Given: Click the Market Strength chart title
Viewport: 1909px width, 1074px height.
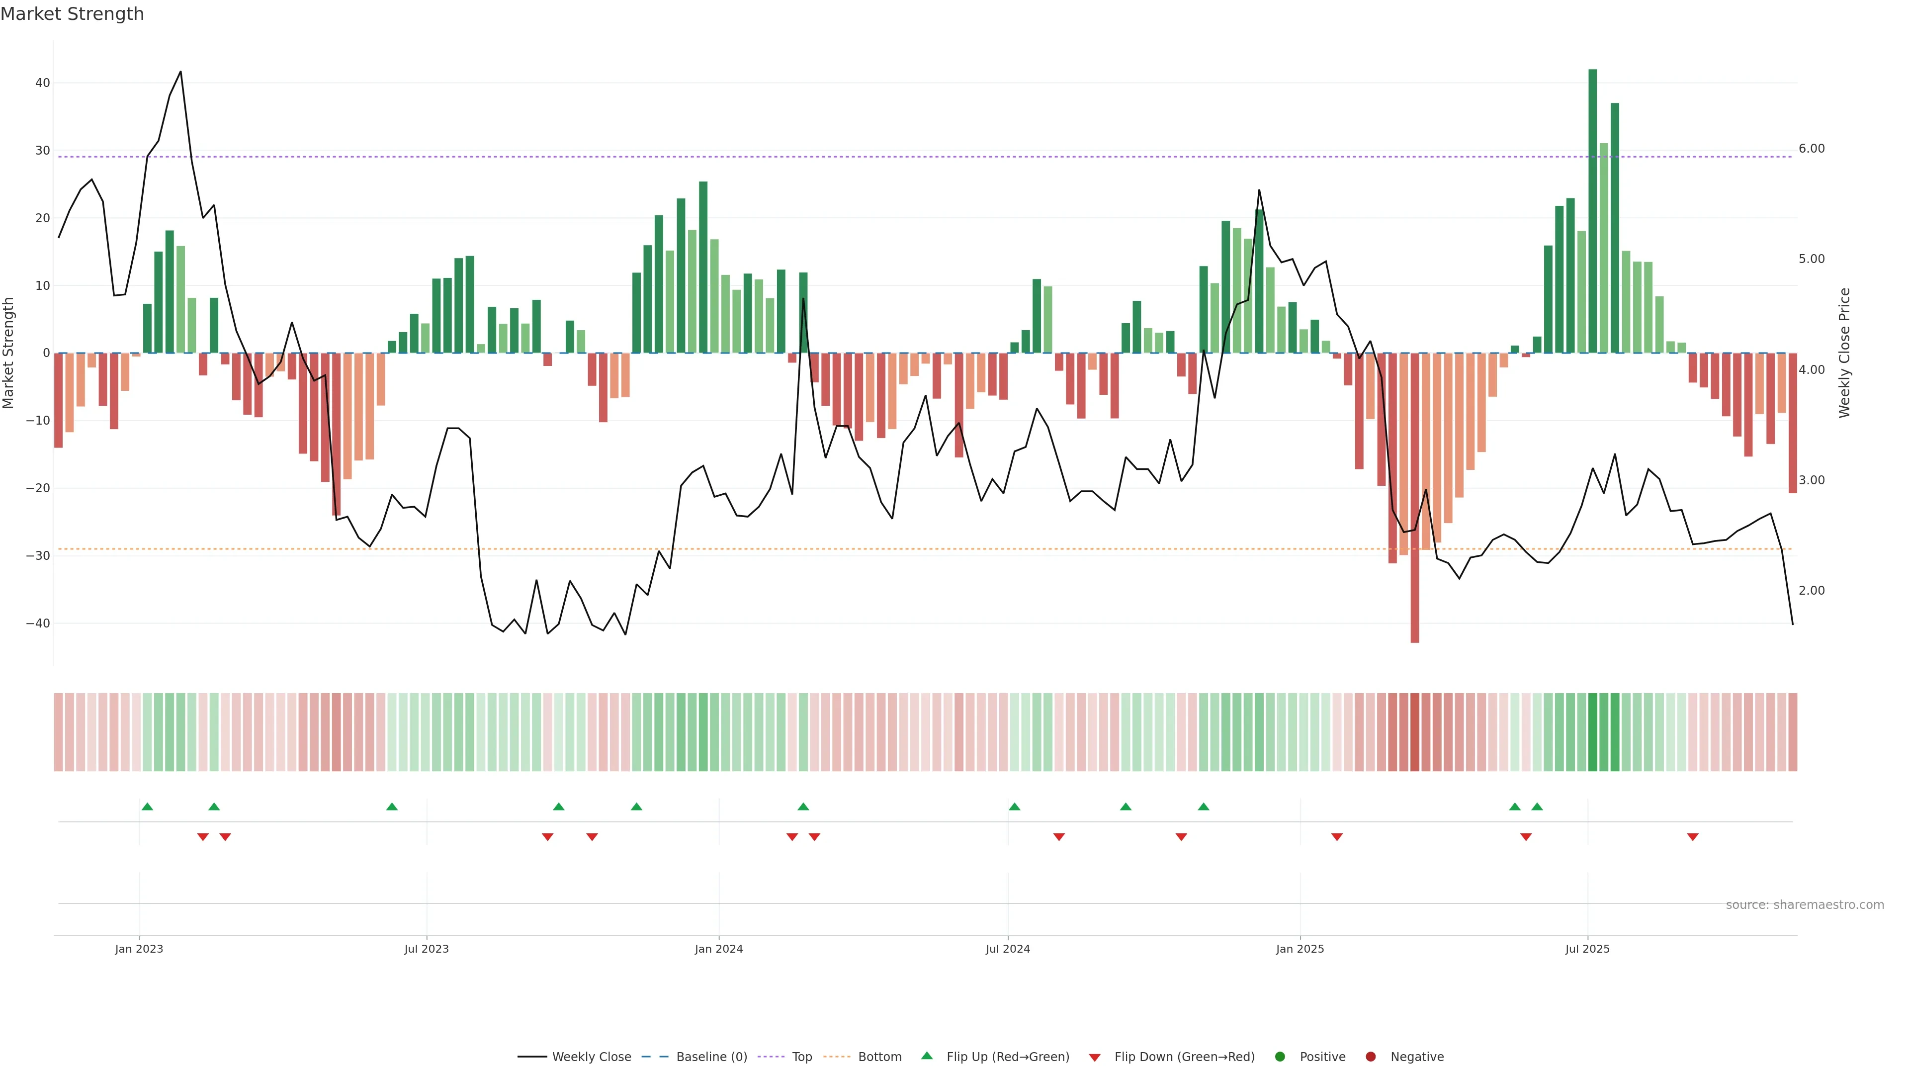Looking at the screenshot, I should coord(73,14).
